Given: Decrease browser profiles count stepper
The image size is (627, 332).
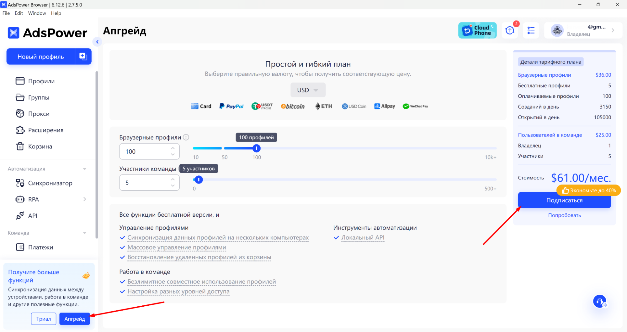Looking at the screenshot, I should [x=173, y=154].
